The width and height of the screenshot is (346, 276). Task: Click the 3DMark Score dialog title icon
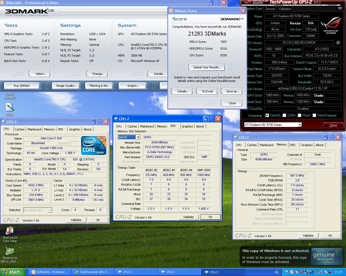point(171,11)
